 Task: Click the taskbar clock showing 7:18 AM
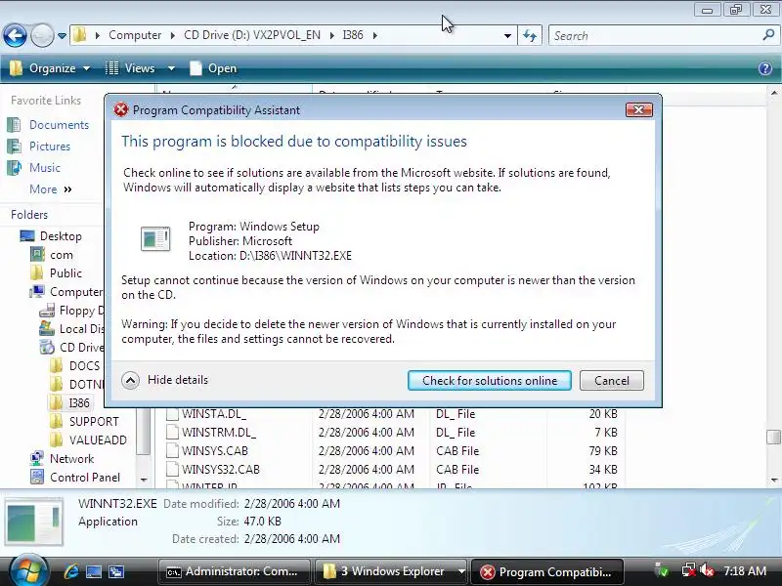(x=744, y=571)
